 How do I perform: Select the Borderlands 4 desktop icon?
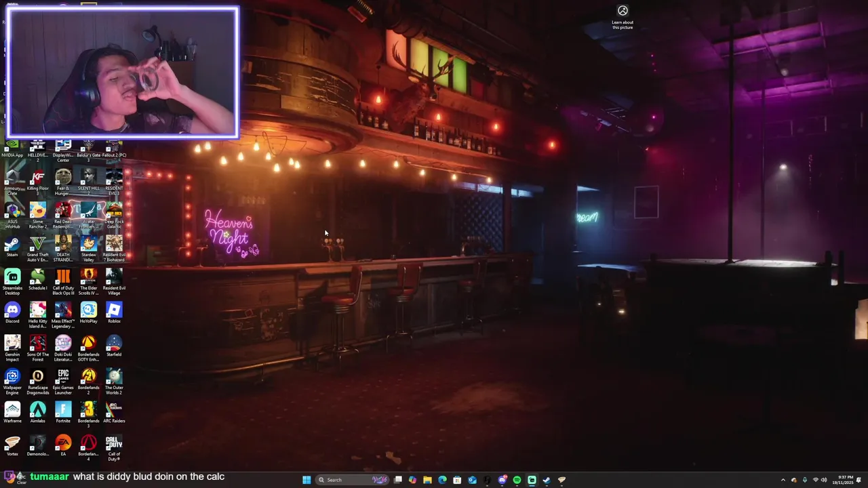pos(88,448)
